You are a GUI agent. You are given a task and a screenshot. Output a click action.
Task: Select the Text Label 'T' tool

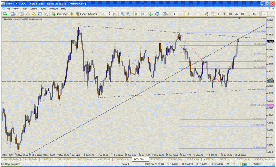click(224, 14)
